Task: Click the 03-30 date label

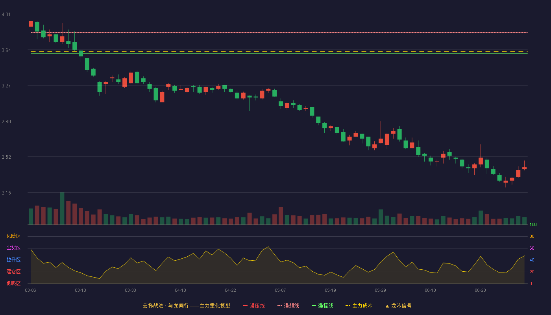Action: 130,290
